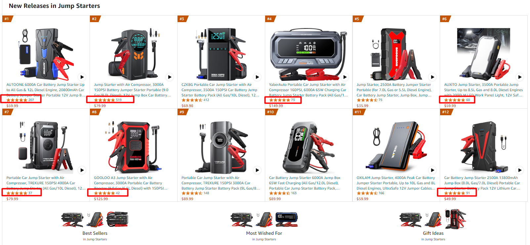Select the $149.99 price of YaberAuto
Image resolution: width=530 pixels, height=245 pixels.
coord(276,106)
